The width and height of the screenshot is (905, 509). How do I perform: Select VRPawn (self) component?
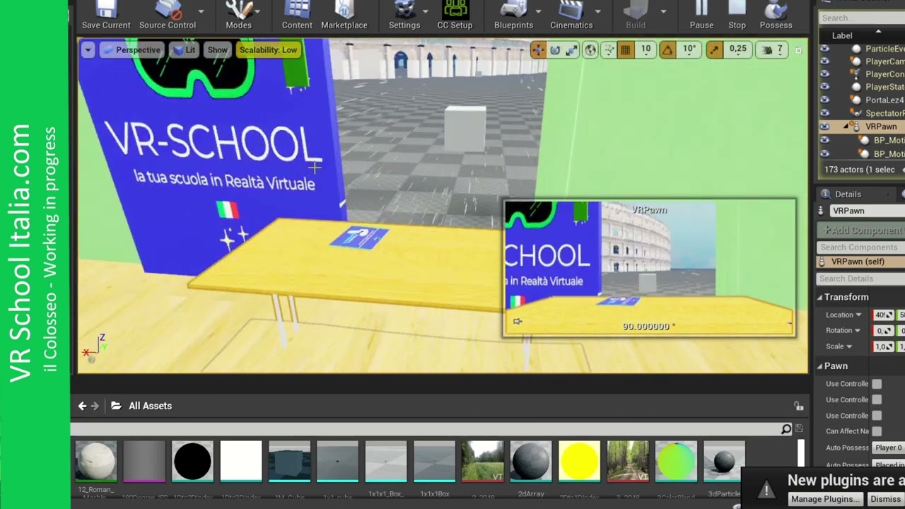click(x=860, y=262)
